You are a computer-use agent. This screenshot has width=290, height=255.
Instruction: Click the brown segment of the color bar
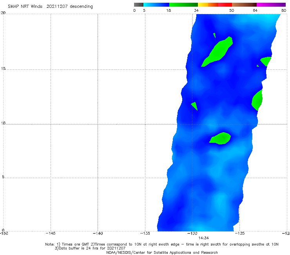(x=244, y=5)
